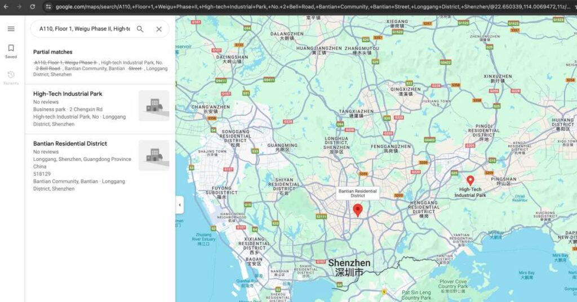Click the Huiyang District map label
This screenshot has height=302, width=577.
click(x=563, y=124)
